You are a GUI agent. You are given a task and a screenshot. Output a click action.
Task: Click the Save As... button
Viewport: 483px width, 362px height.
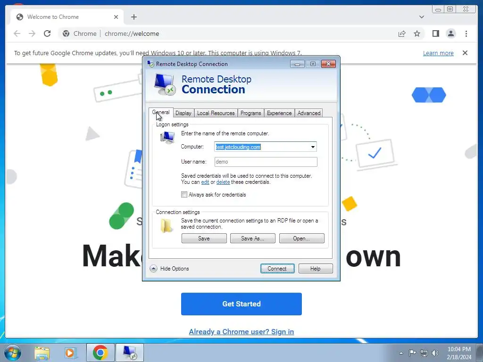[253, 238]
